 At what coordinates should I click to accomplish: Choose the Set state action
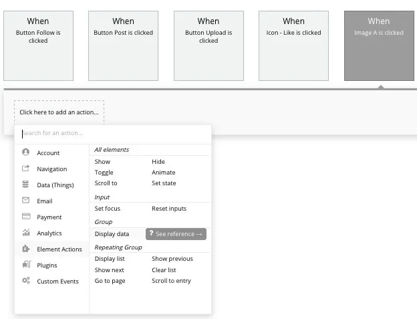click(164, 183)
